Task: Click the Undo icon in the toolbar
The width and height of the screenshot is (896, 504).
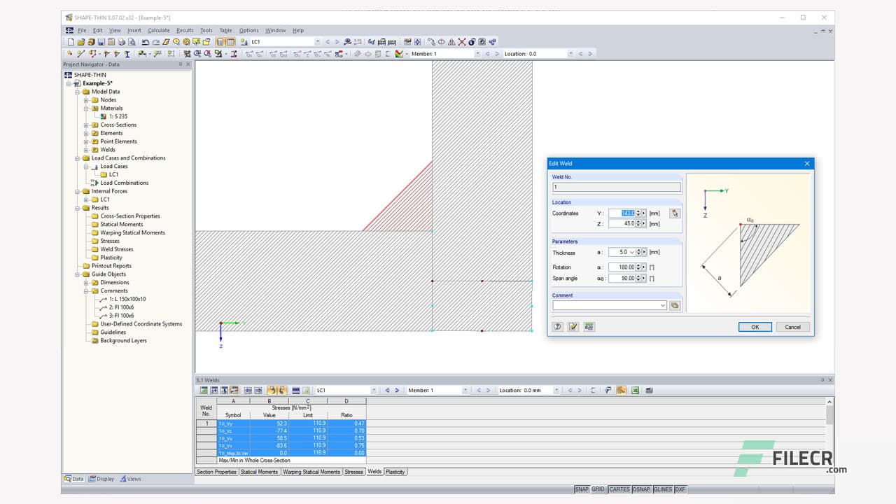Action: [x=145, y=42]
